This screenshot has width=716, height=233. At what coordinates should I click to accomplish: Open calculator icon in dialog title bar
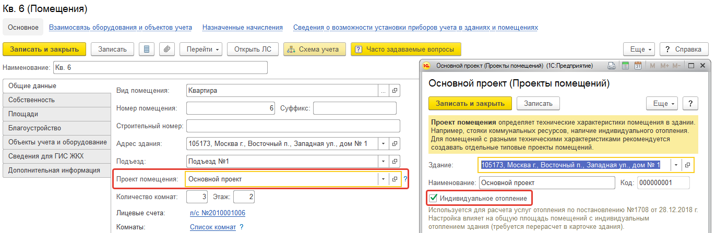[x=626, y=66]
